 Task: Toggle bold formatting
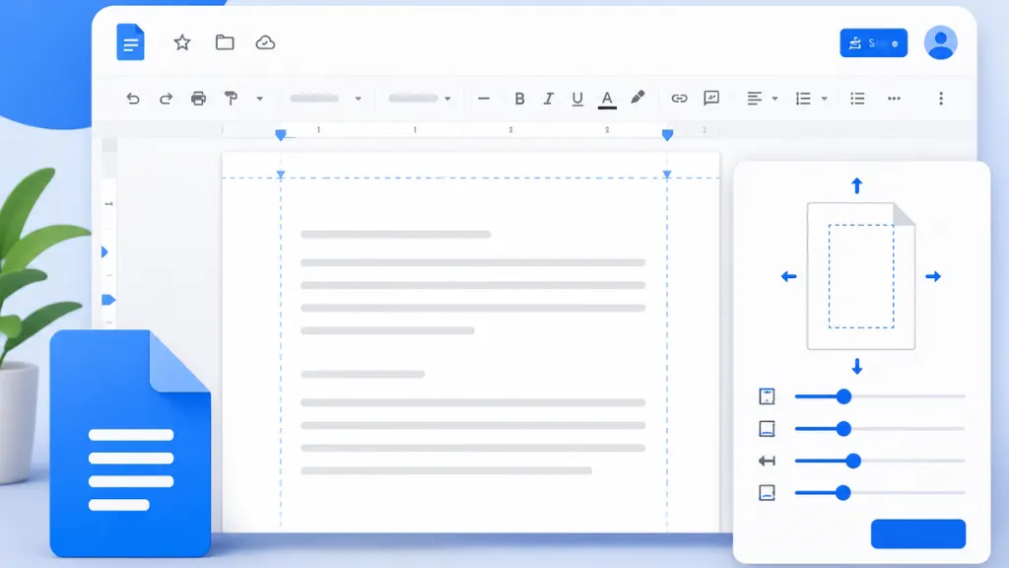(x=519, y=99)
